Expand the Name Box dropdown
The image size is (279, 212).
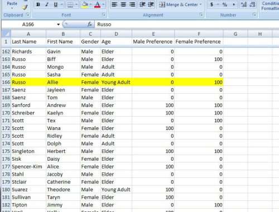point(58,25)
